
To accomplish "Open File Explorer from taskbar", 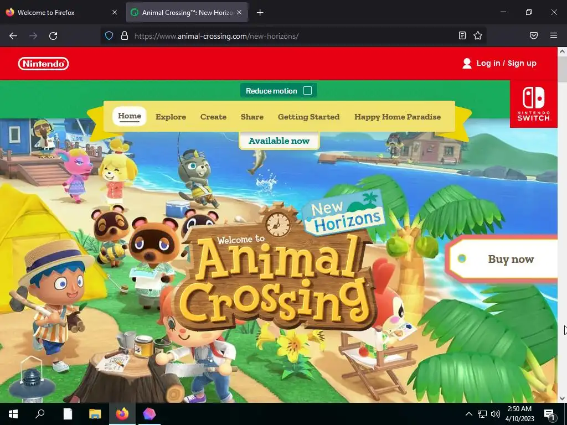I will pyautogui.click(x=95, y=414).
